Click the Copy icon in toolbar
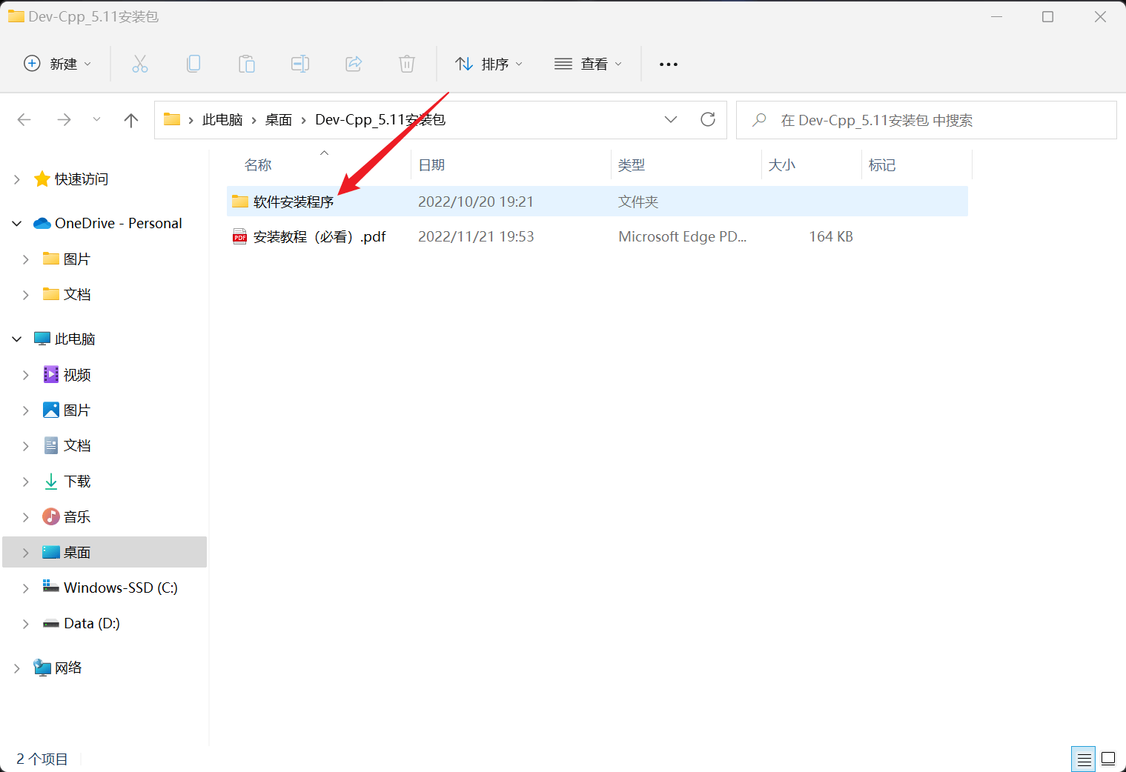 coord(193,64)
